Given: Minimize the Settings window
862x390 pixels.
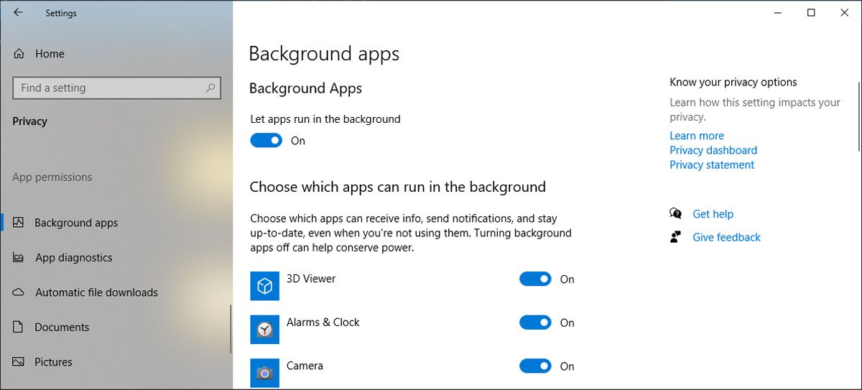Looking at the screenshot, I should (x=777, y=13).
